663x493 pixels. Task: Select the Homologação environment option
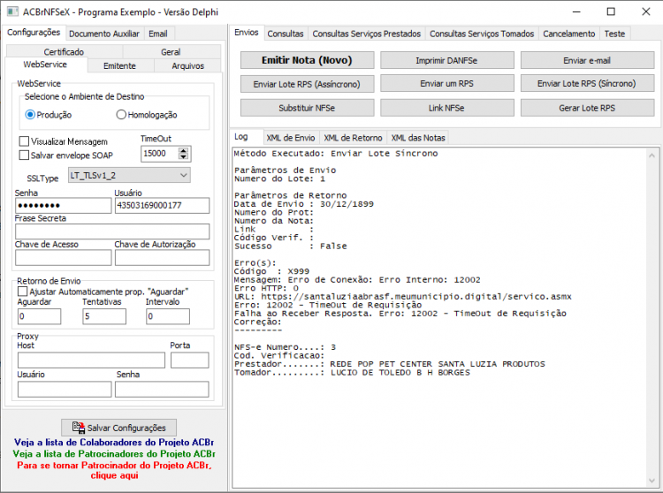tap(121, 115)
